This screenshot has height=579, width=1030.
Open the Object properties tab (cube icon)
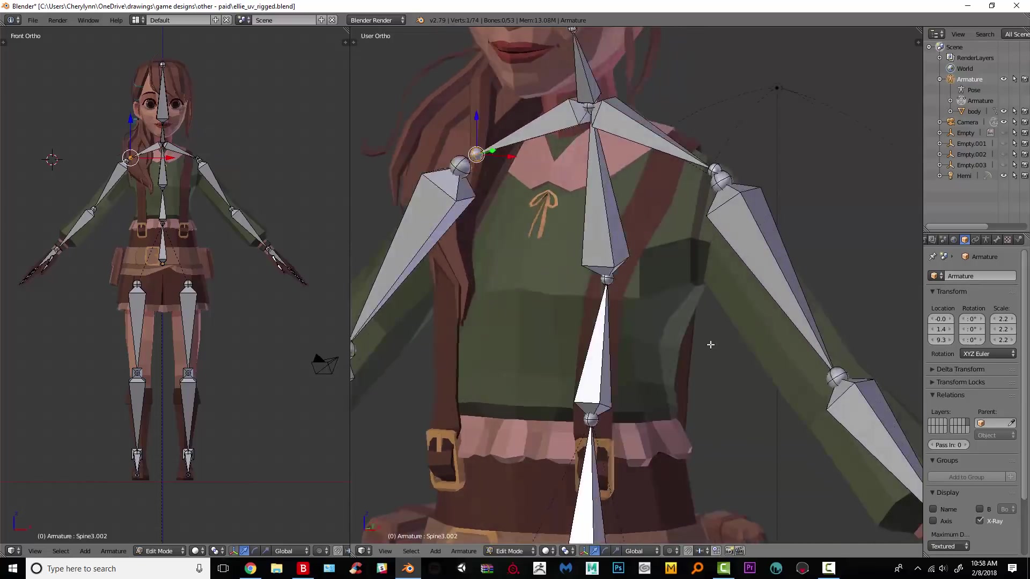click(965, 240)
